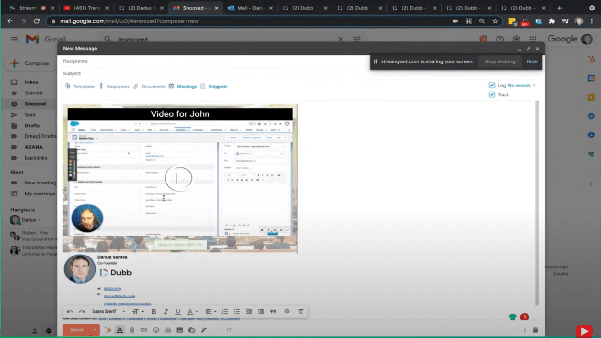Open the text color dropdown
Image resolution: width=601 pixels, height=338 pixels.
coord(192,311)
